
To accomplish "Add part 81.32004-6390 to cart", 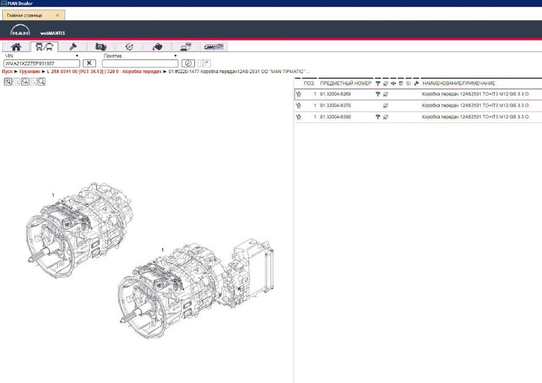I will (298, 117).
